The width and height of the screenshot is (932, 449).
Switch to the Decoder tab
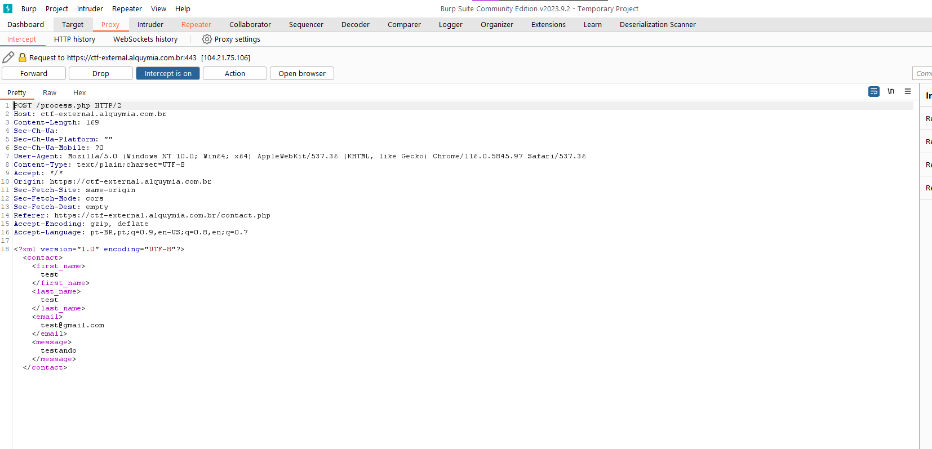coord(356,24)
